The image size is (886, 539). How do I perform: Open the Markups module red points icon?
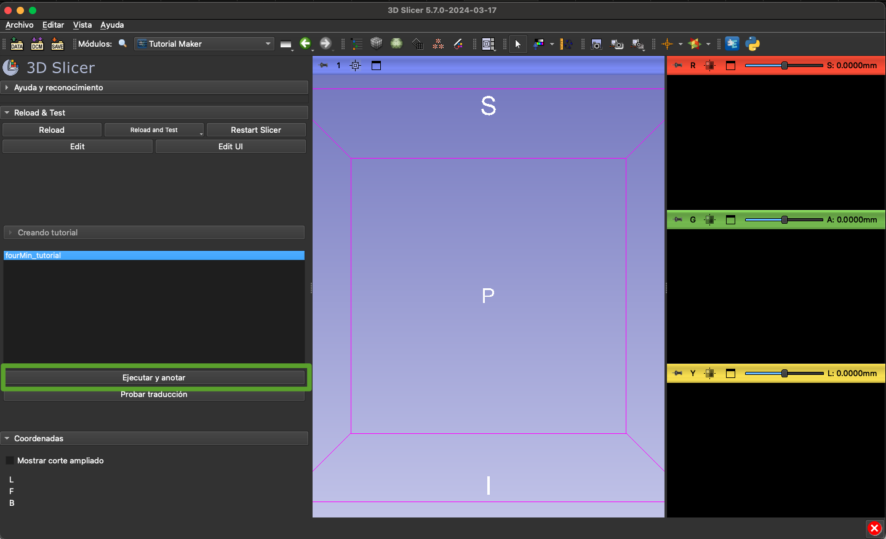point(438,44)
